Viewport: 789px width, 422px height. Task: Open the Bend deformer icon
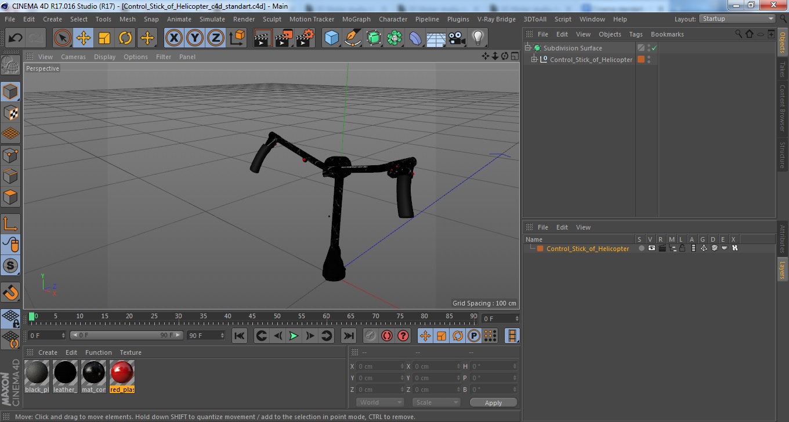415,38
